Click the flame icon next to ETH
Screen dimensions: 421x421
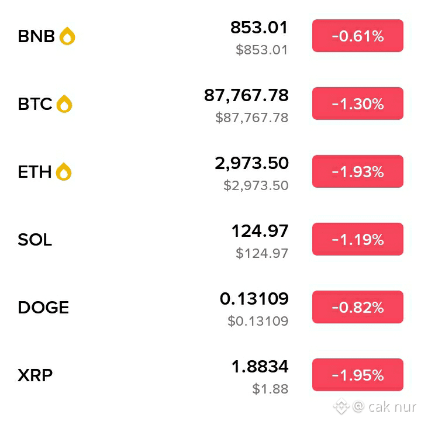pyautogui.click(x=64, y=171)
